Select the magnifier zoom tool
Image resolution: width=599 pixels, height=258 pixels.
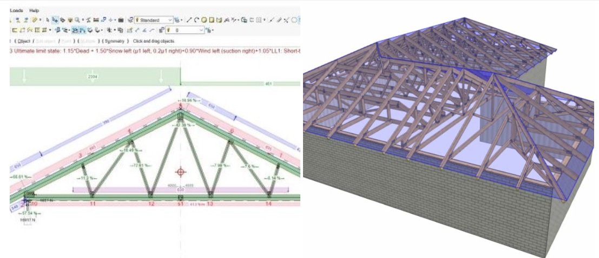click(78, 20)
